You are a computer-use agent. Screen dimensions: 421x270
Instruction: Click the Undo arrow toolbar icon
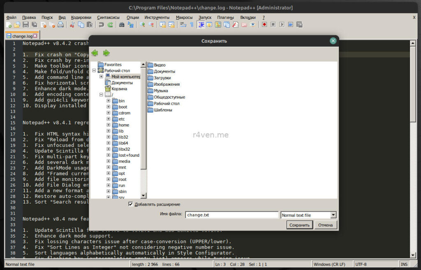101,25
